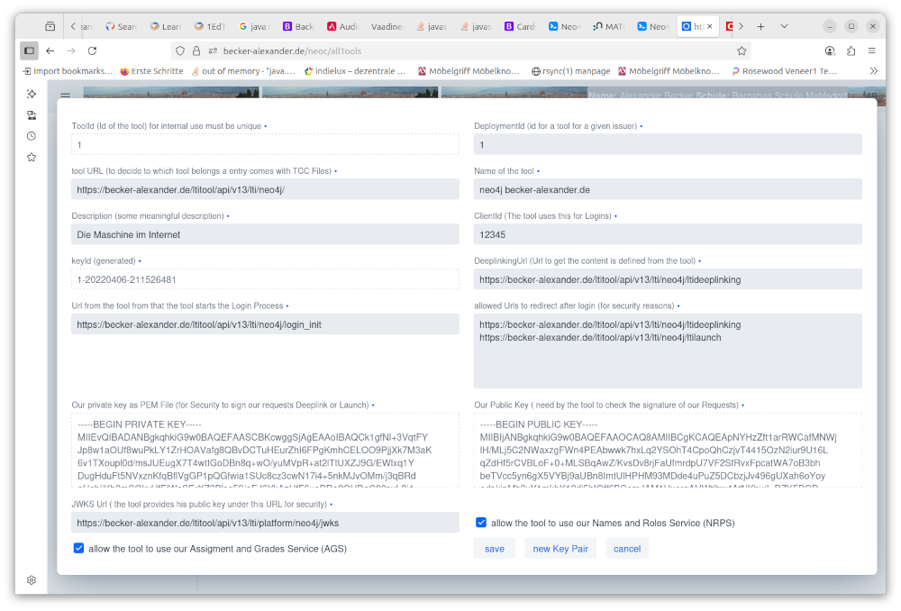This screenshot has height=611, width=901.
Task: Click the save button
Action: [x=494, y=548]
